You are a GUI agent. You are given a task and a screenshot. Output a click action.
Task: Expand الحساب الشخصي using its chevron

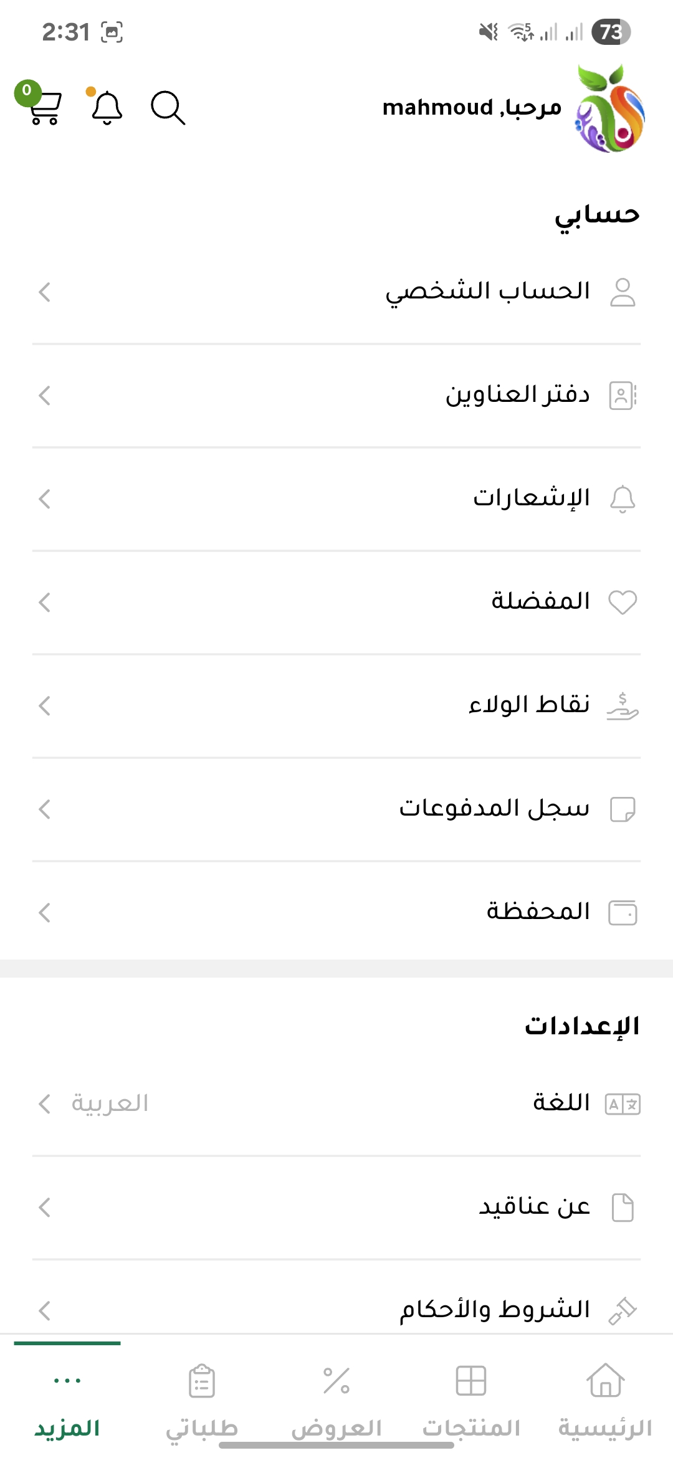tap(44, 292)
